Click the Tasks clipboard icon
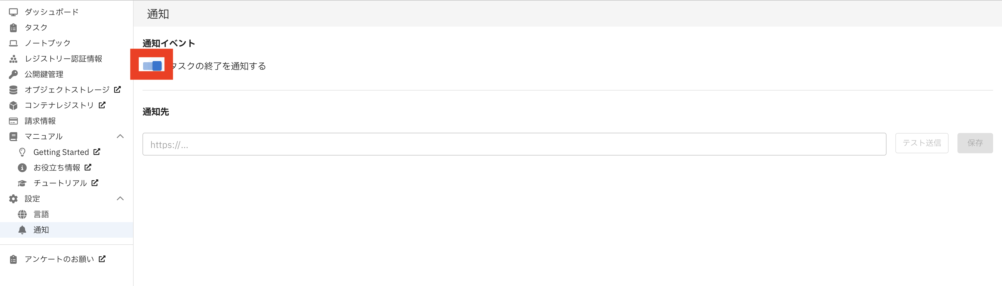 point(13,27)
